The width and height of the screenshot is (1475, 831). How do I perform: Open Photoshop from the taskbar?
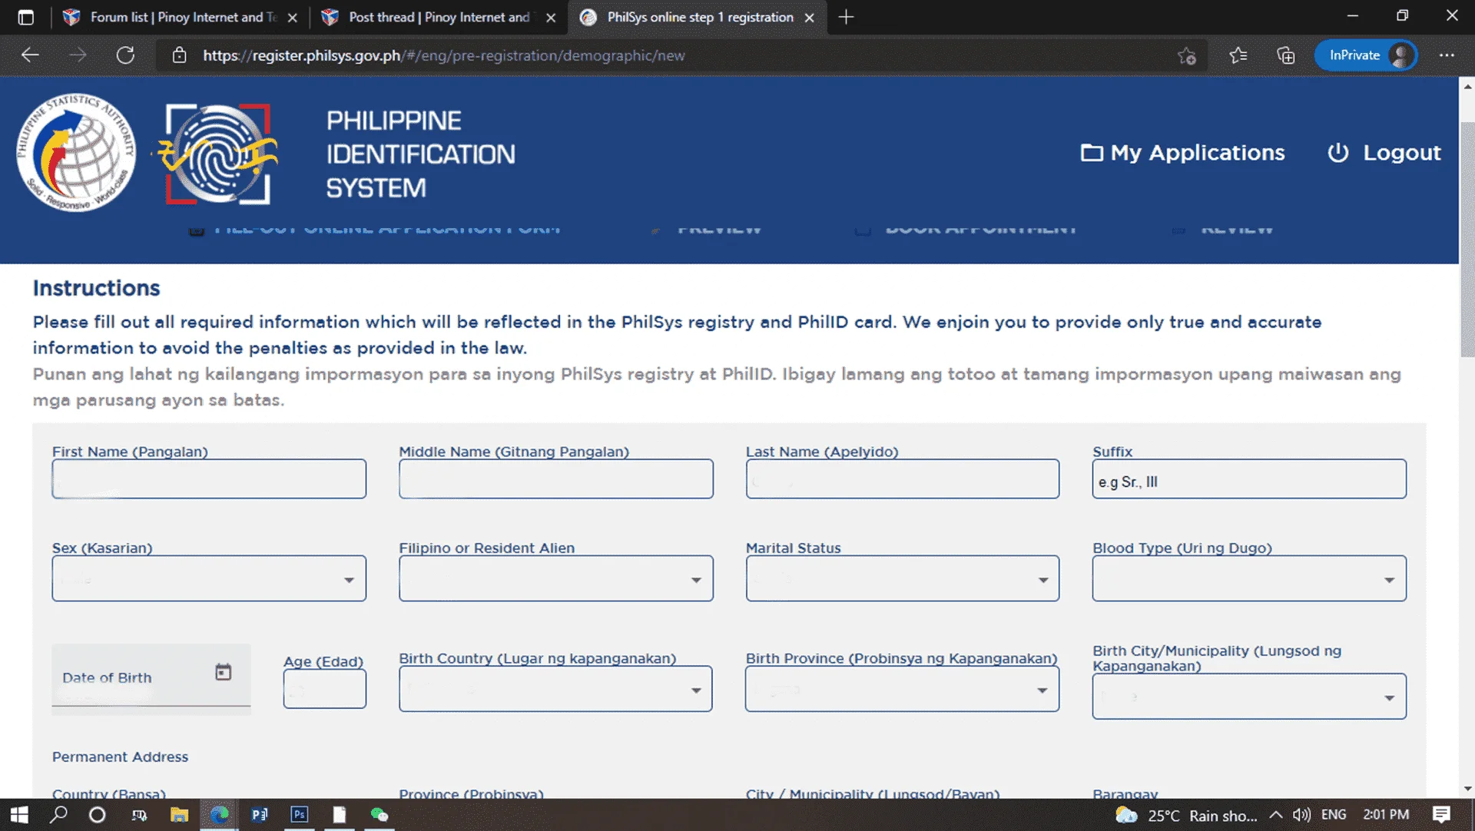[x=300, y=815]
